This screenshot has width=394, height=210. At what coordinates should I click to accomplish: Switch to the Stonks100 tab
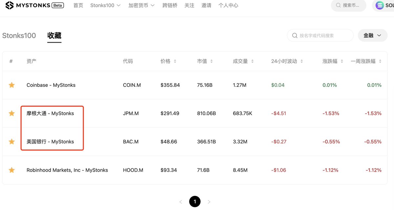tap(19, 36)
